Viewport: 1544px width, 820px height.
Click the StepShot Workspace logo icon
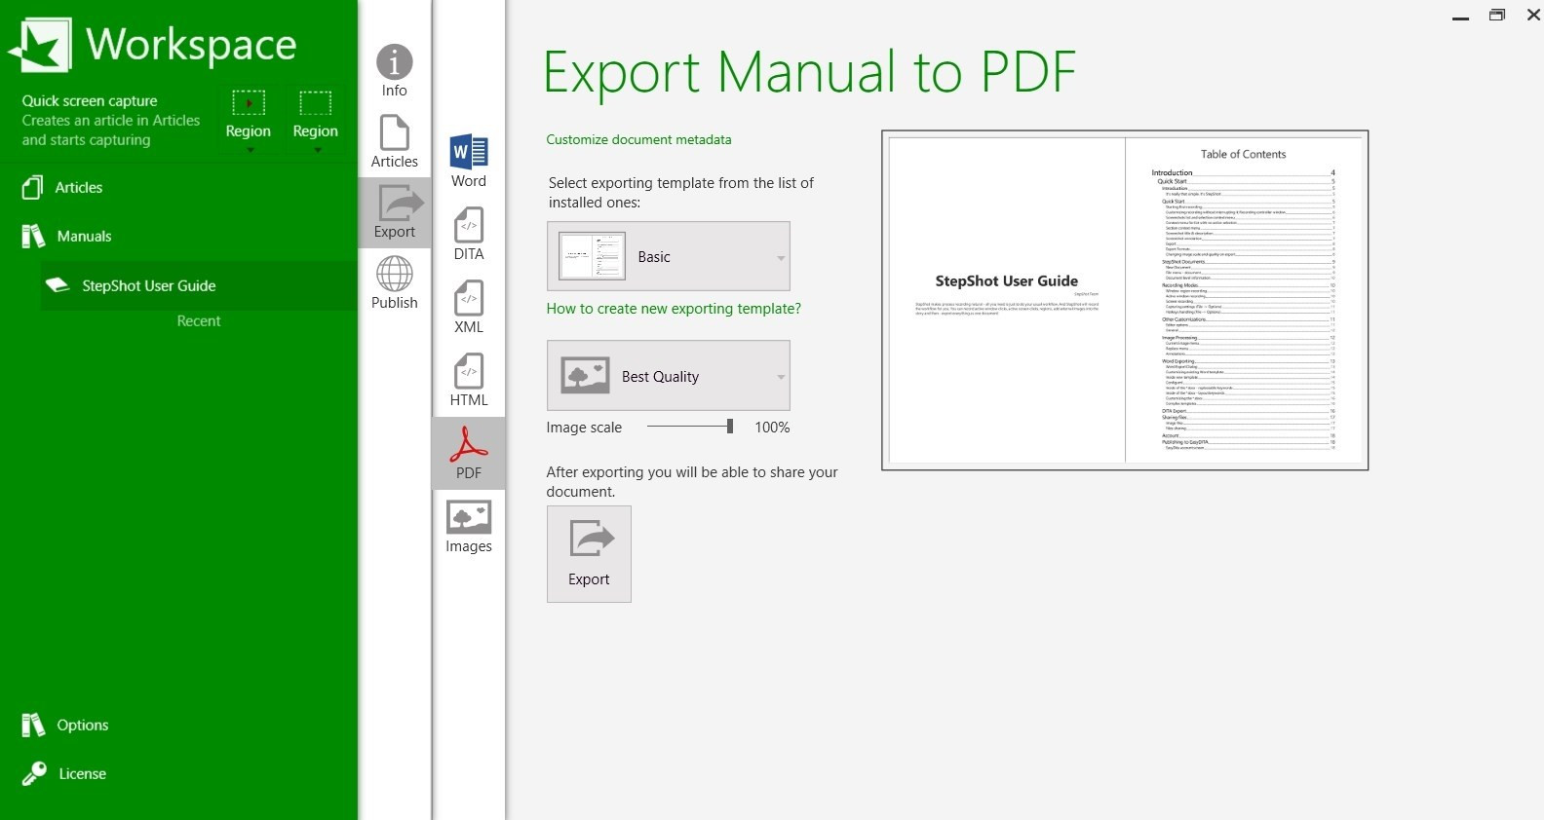40,45
